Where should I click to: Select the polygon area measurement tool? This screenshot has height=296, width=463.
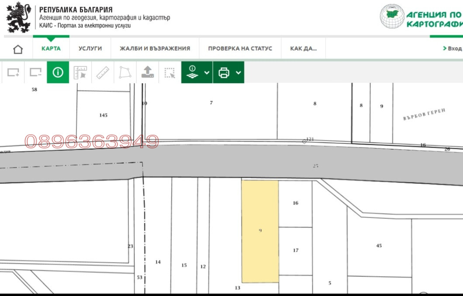(x=125, y=72)
